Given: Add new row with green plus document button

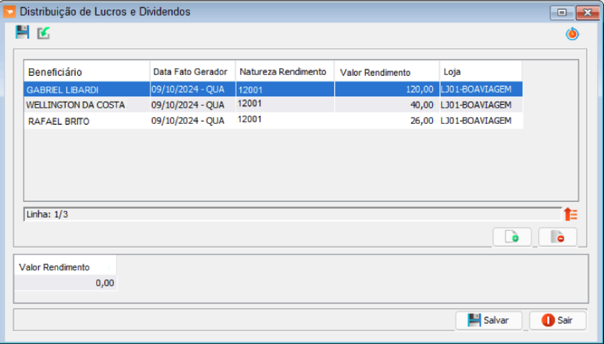Looking at the screenshot, I should tap(512, 237).
